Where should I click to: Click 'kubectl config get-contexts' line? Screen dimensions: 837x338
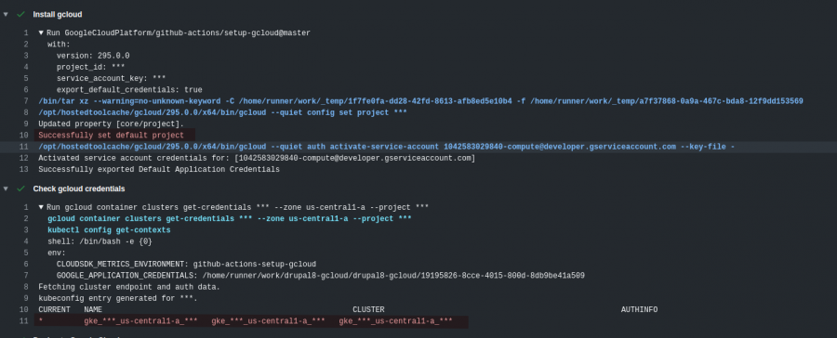tap(109, 230)
